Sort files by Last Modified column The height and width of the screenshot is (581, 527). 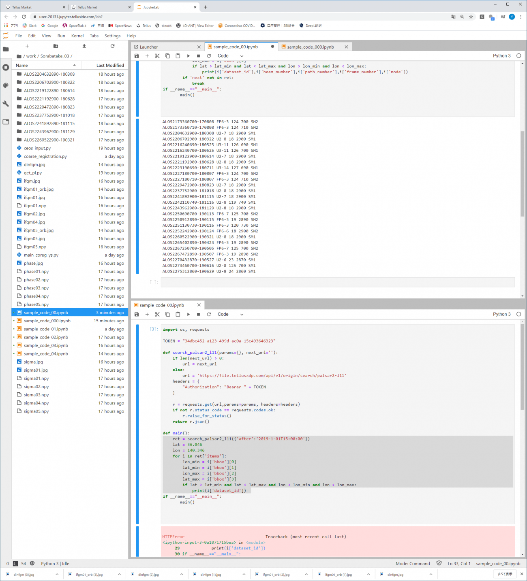pos(105,65)
